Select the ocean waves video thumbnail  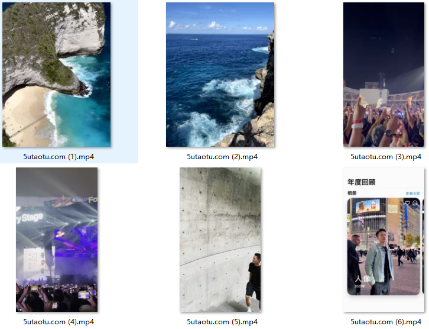coord(220,75)
